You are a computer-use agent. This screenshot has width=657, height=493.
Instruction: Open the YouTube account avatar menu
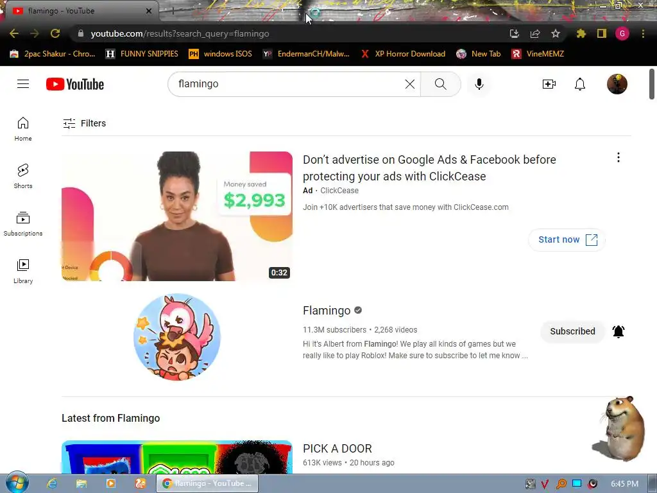pyautogui.click(x=617, y=84)
